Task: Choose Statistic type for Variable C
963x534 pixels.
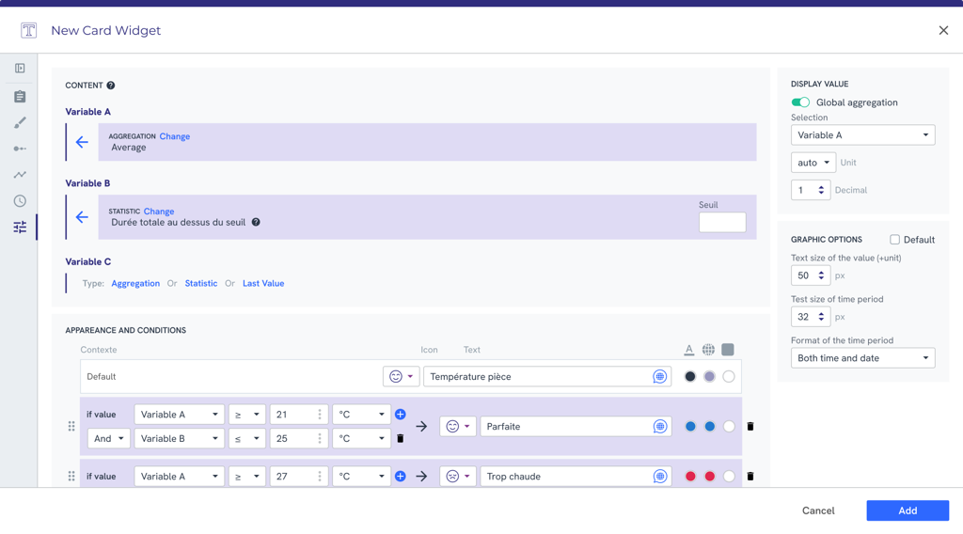Action: pyautogui.click(x=201, y=284)
